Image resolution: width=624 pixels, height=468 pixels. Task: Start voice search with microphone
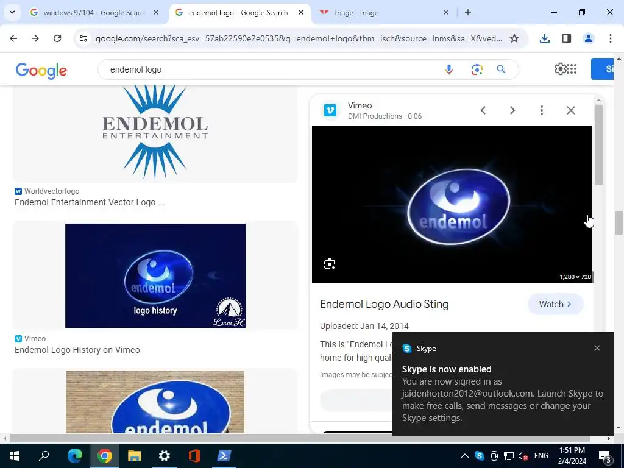449,69
